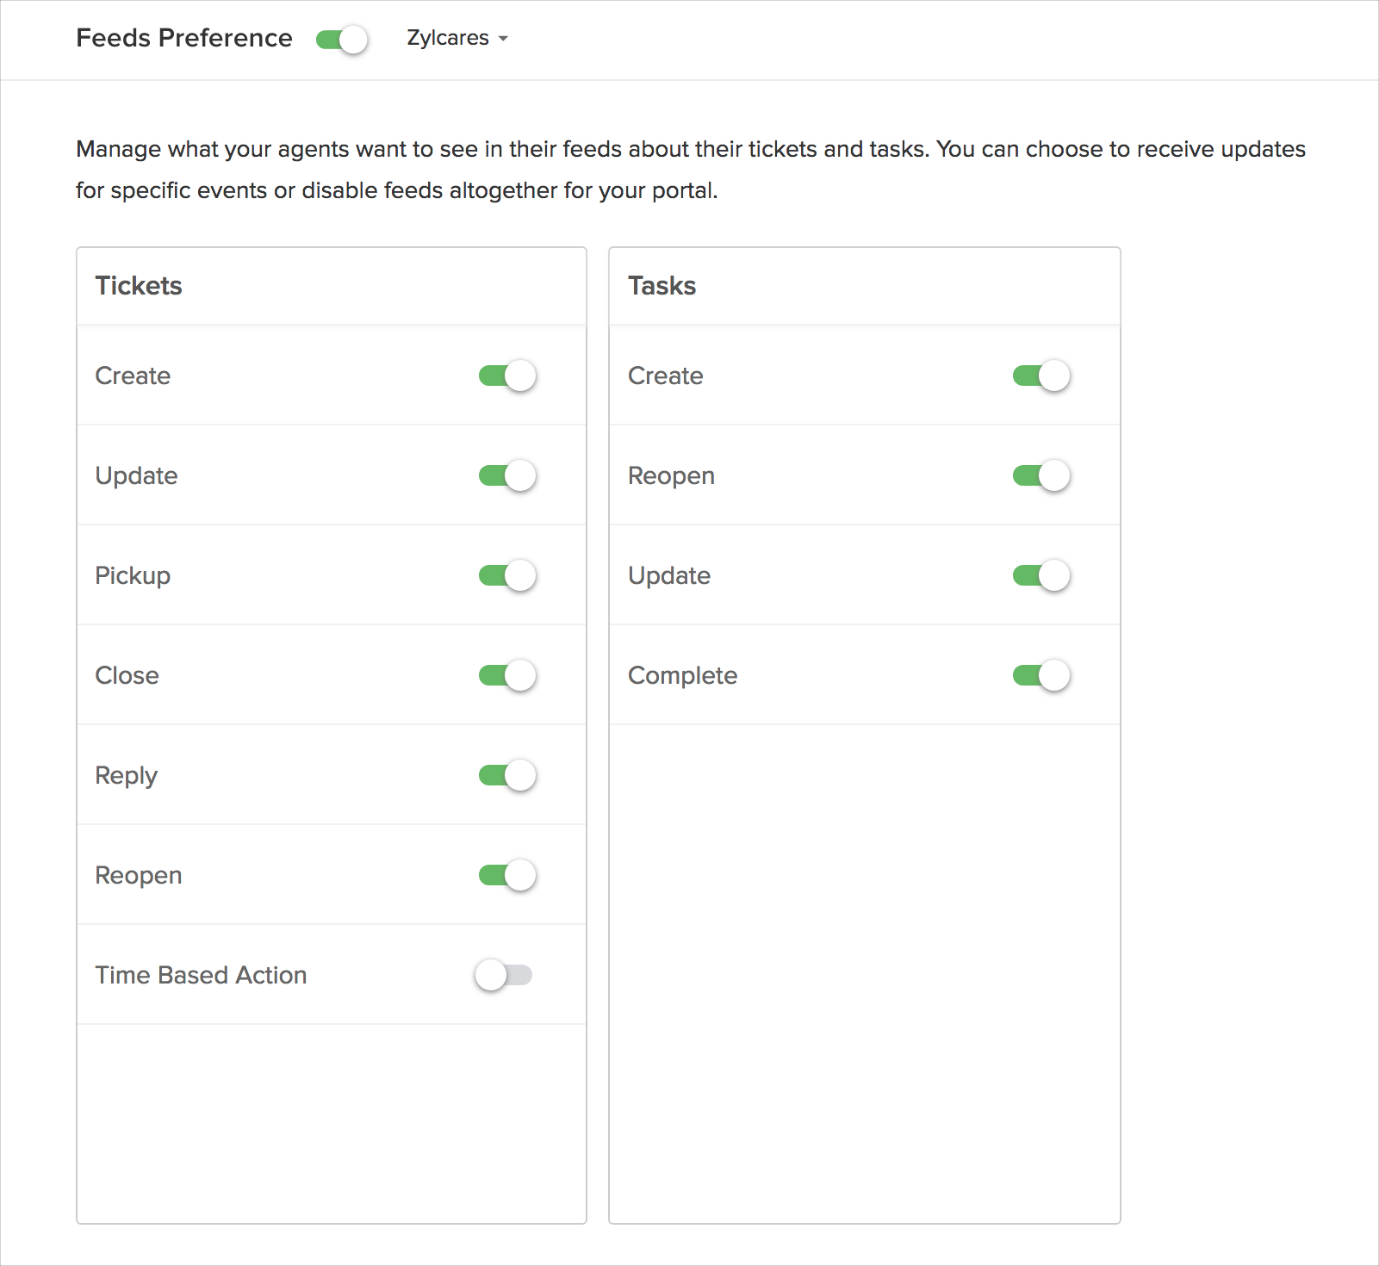Open the Zylcares department dropdown
This screenshot has width=1379, height=1266.
click(457, 38)
